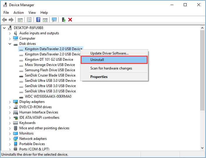Click the scrollbar down arrow
The width and height of the screenshot is (206, 158).
coord(202,148)
